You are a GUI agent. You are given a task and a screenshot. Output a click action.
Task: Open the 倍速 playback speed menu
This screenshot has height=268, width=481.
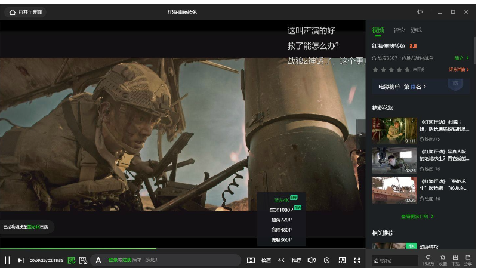[x=266, y=260]
